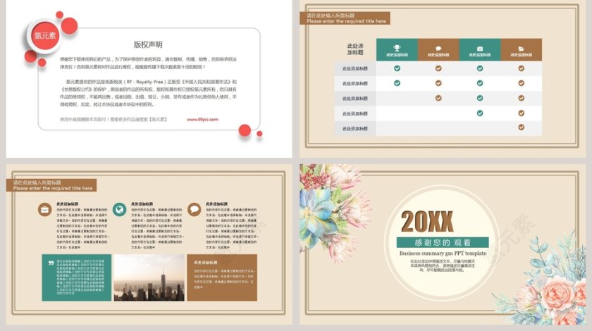Click the last-row check mark under the folder column
The height and width of the screenshot is (331, 592).
(521, 127)
